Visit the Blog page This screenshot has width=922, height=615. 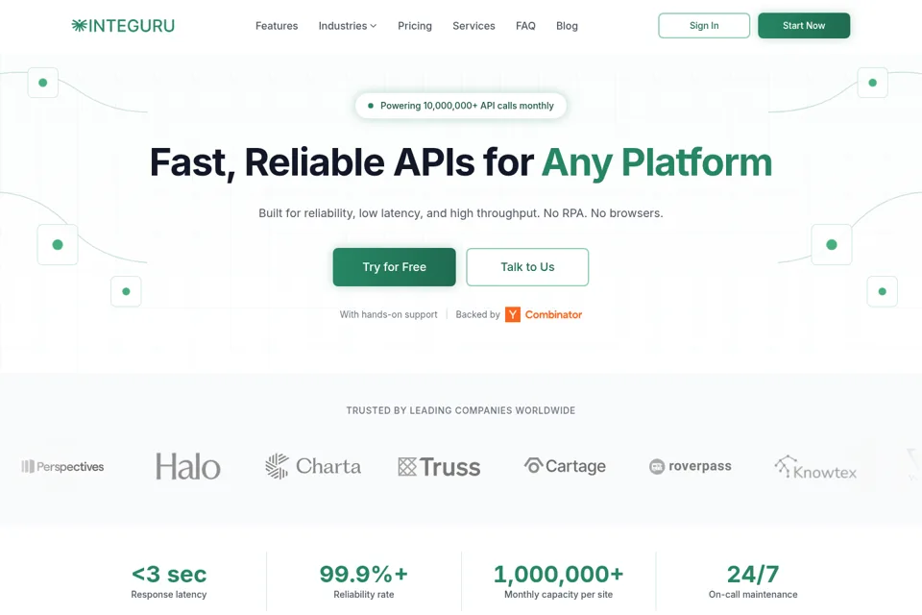(567, 26)
